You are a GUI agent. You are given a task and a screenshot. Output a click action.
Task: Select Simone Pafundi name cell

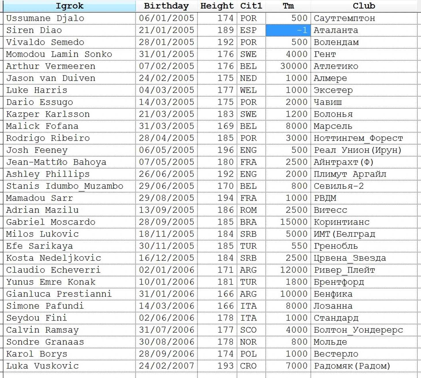coord(69,306)
